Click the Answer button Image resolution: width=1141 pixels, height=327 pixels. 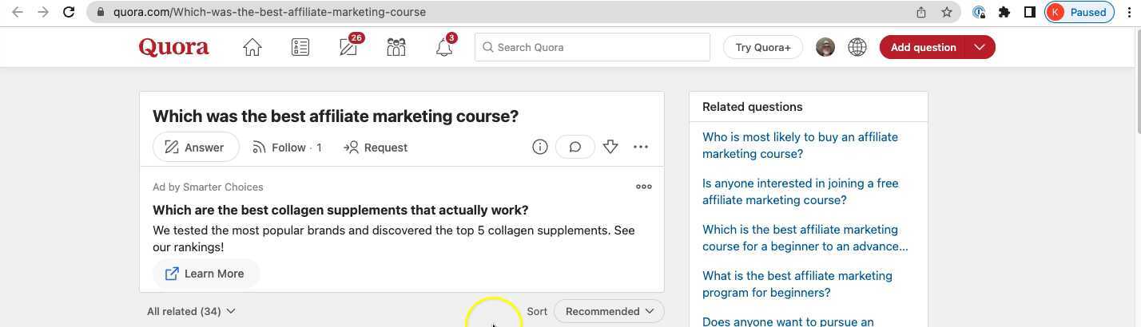(x=195, y=148)
